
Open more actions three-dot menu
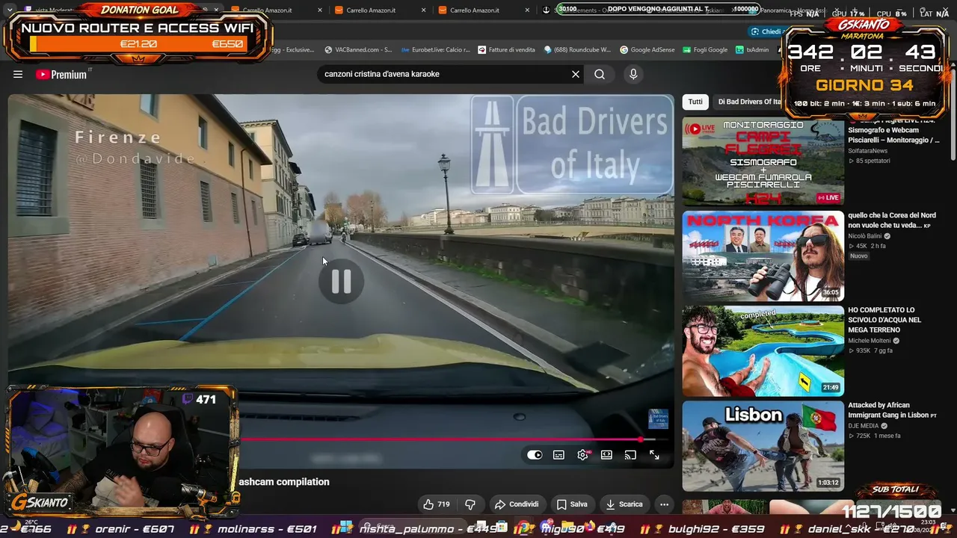(664, 504)
